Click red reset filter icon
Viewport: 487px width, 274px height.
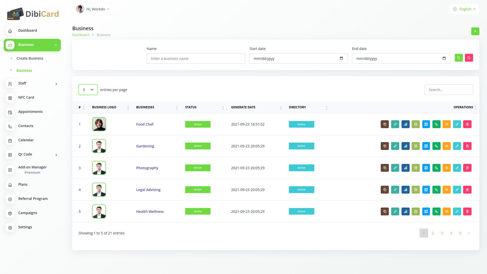[x=469, y=58]
